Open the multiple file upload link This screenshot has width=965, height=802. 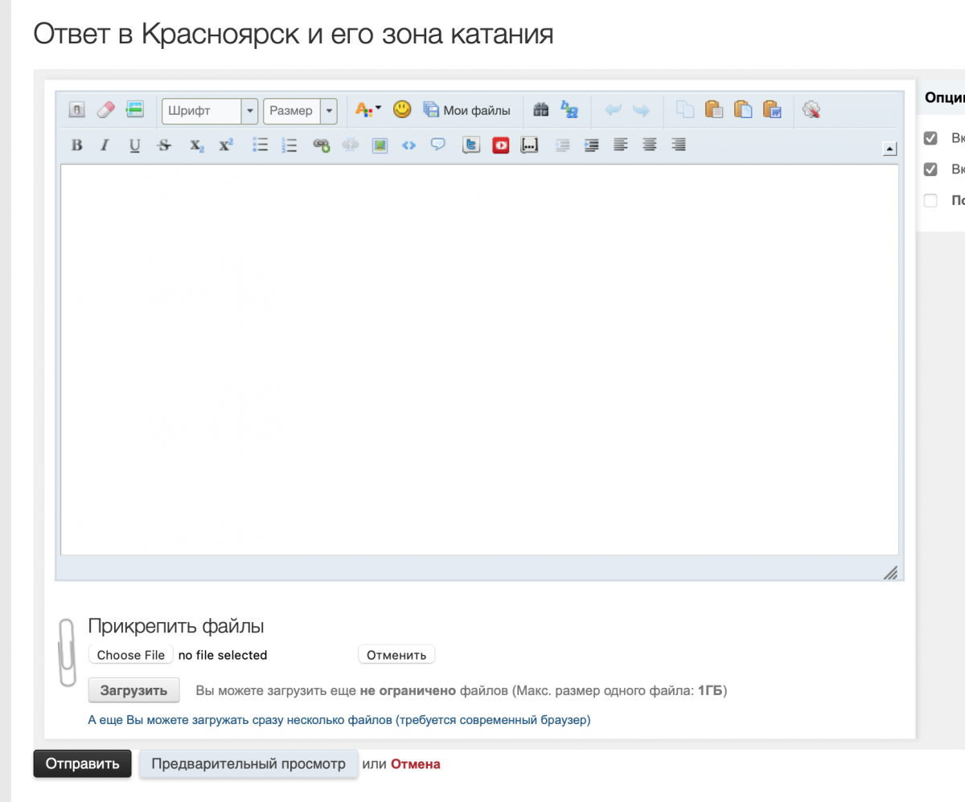tap(339, 720)
